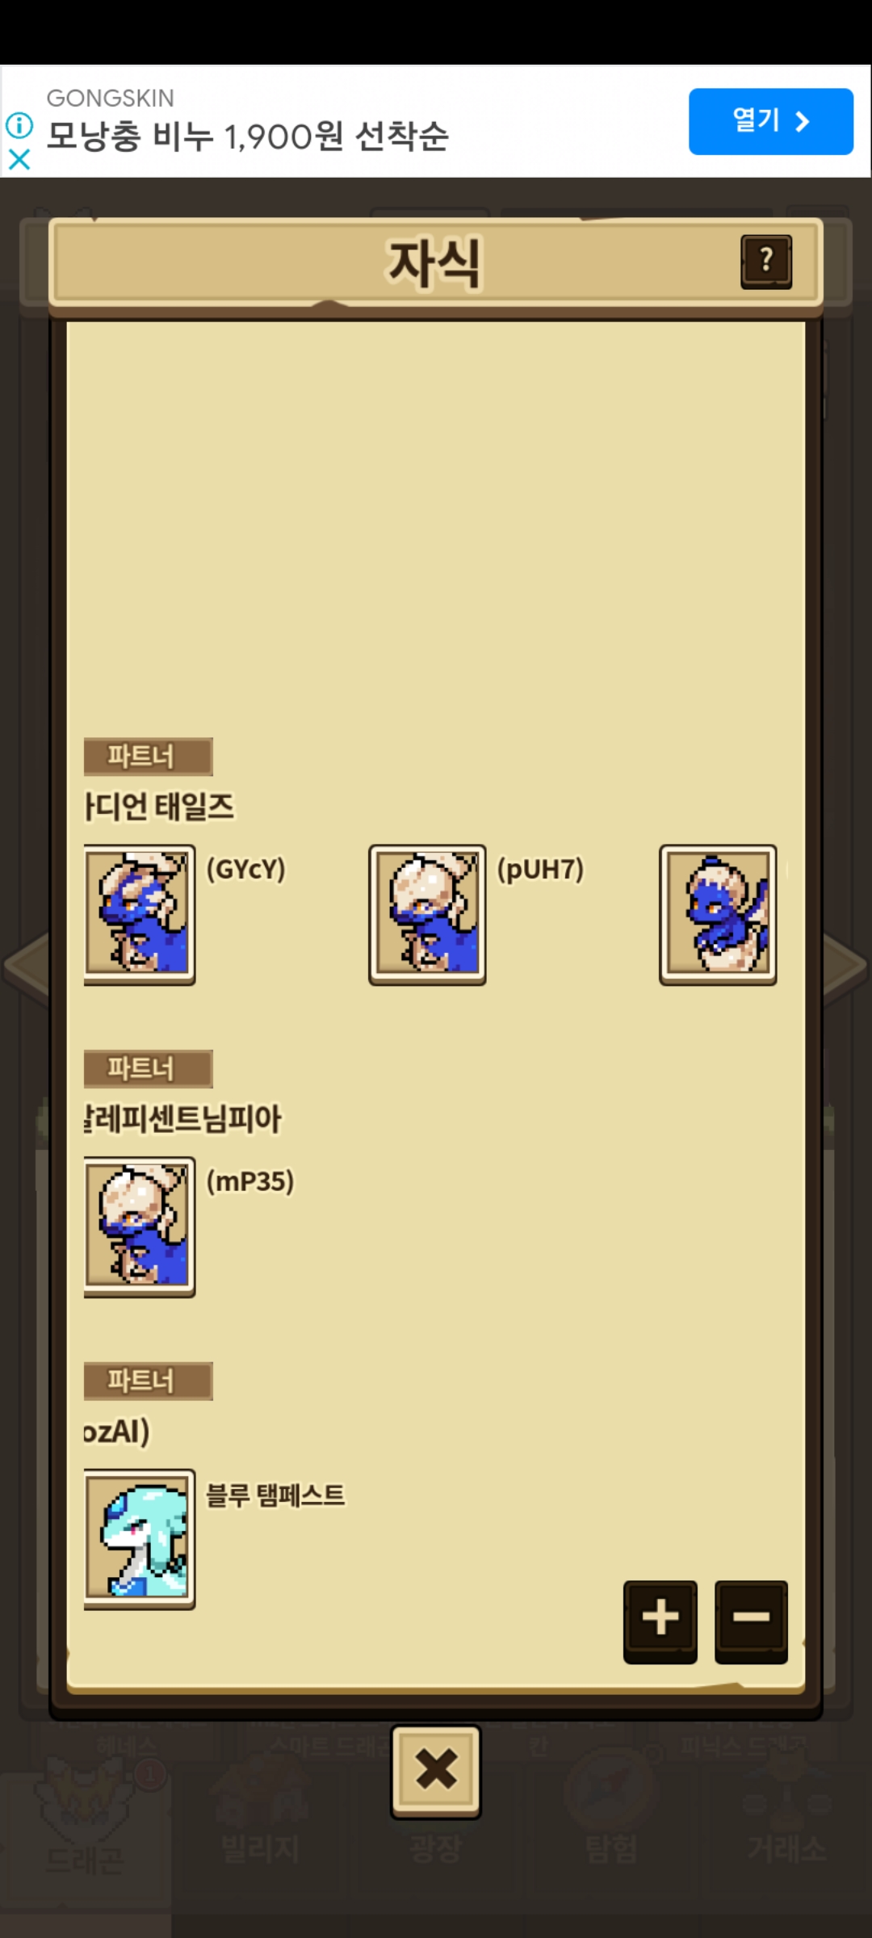Image resolution: width=872 pixels, height=1938 pixels.
Task: Go to previous page with left arrow
Action: pyautogui.click(x=26, y=966)
